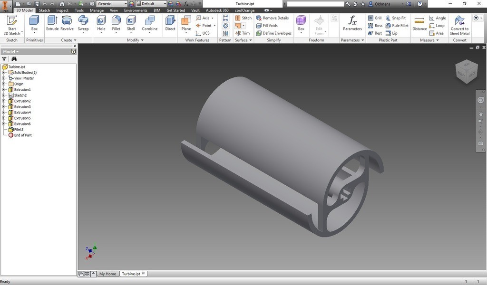Select the Extrude tool
The width and height of the screenshot is (487, 285).
pyautogui.click(x=52, y=23)
